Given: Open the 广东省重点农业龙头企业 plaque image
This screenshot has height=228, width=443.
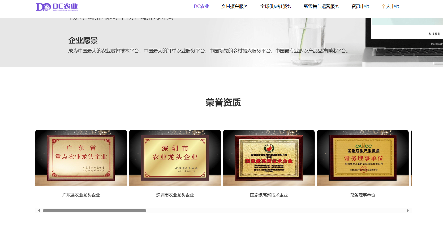Looking at the screenshot, I should pos(81,158).
